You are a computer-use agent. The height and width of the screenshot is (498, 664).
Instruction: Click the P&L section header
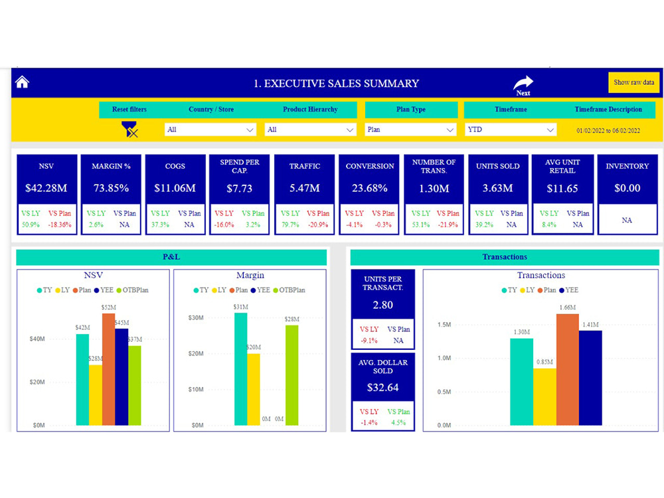(x=171, y=257)
